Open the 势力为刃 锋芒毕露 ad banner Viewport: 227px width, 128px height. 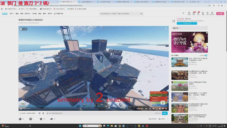[190, 42]
